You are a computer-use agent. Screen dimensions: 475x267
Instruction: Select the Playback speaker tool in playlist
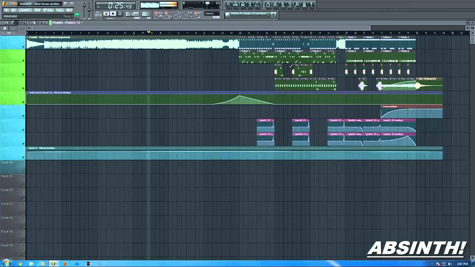tap(46, 23)
